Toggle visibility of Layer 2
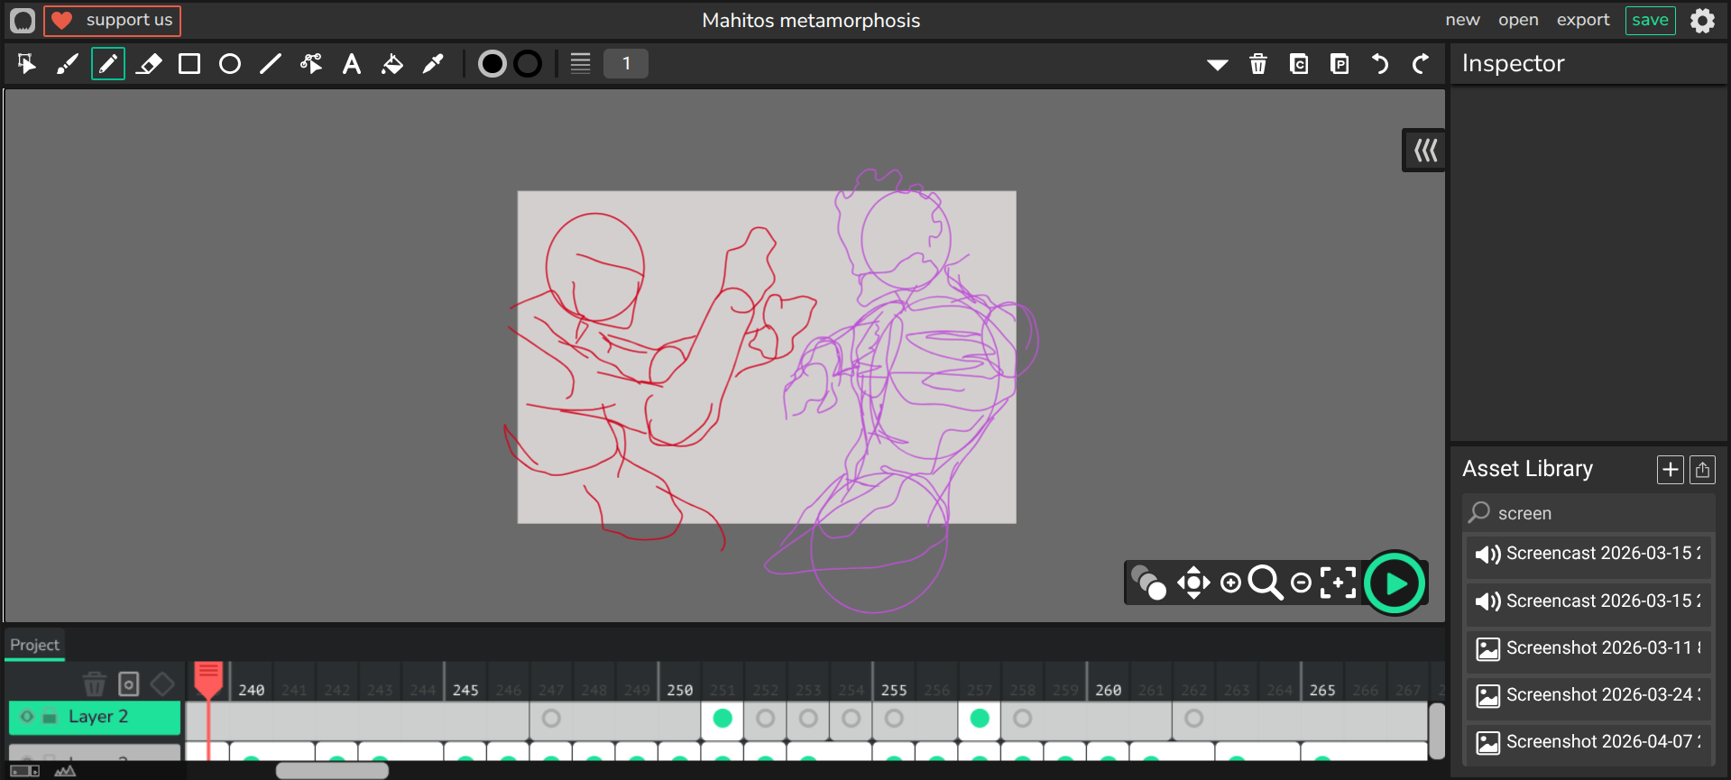 point(27,717)
